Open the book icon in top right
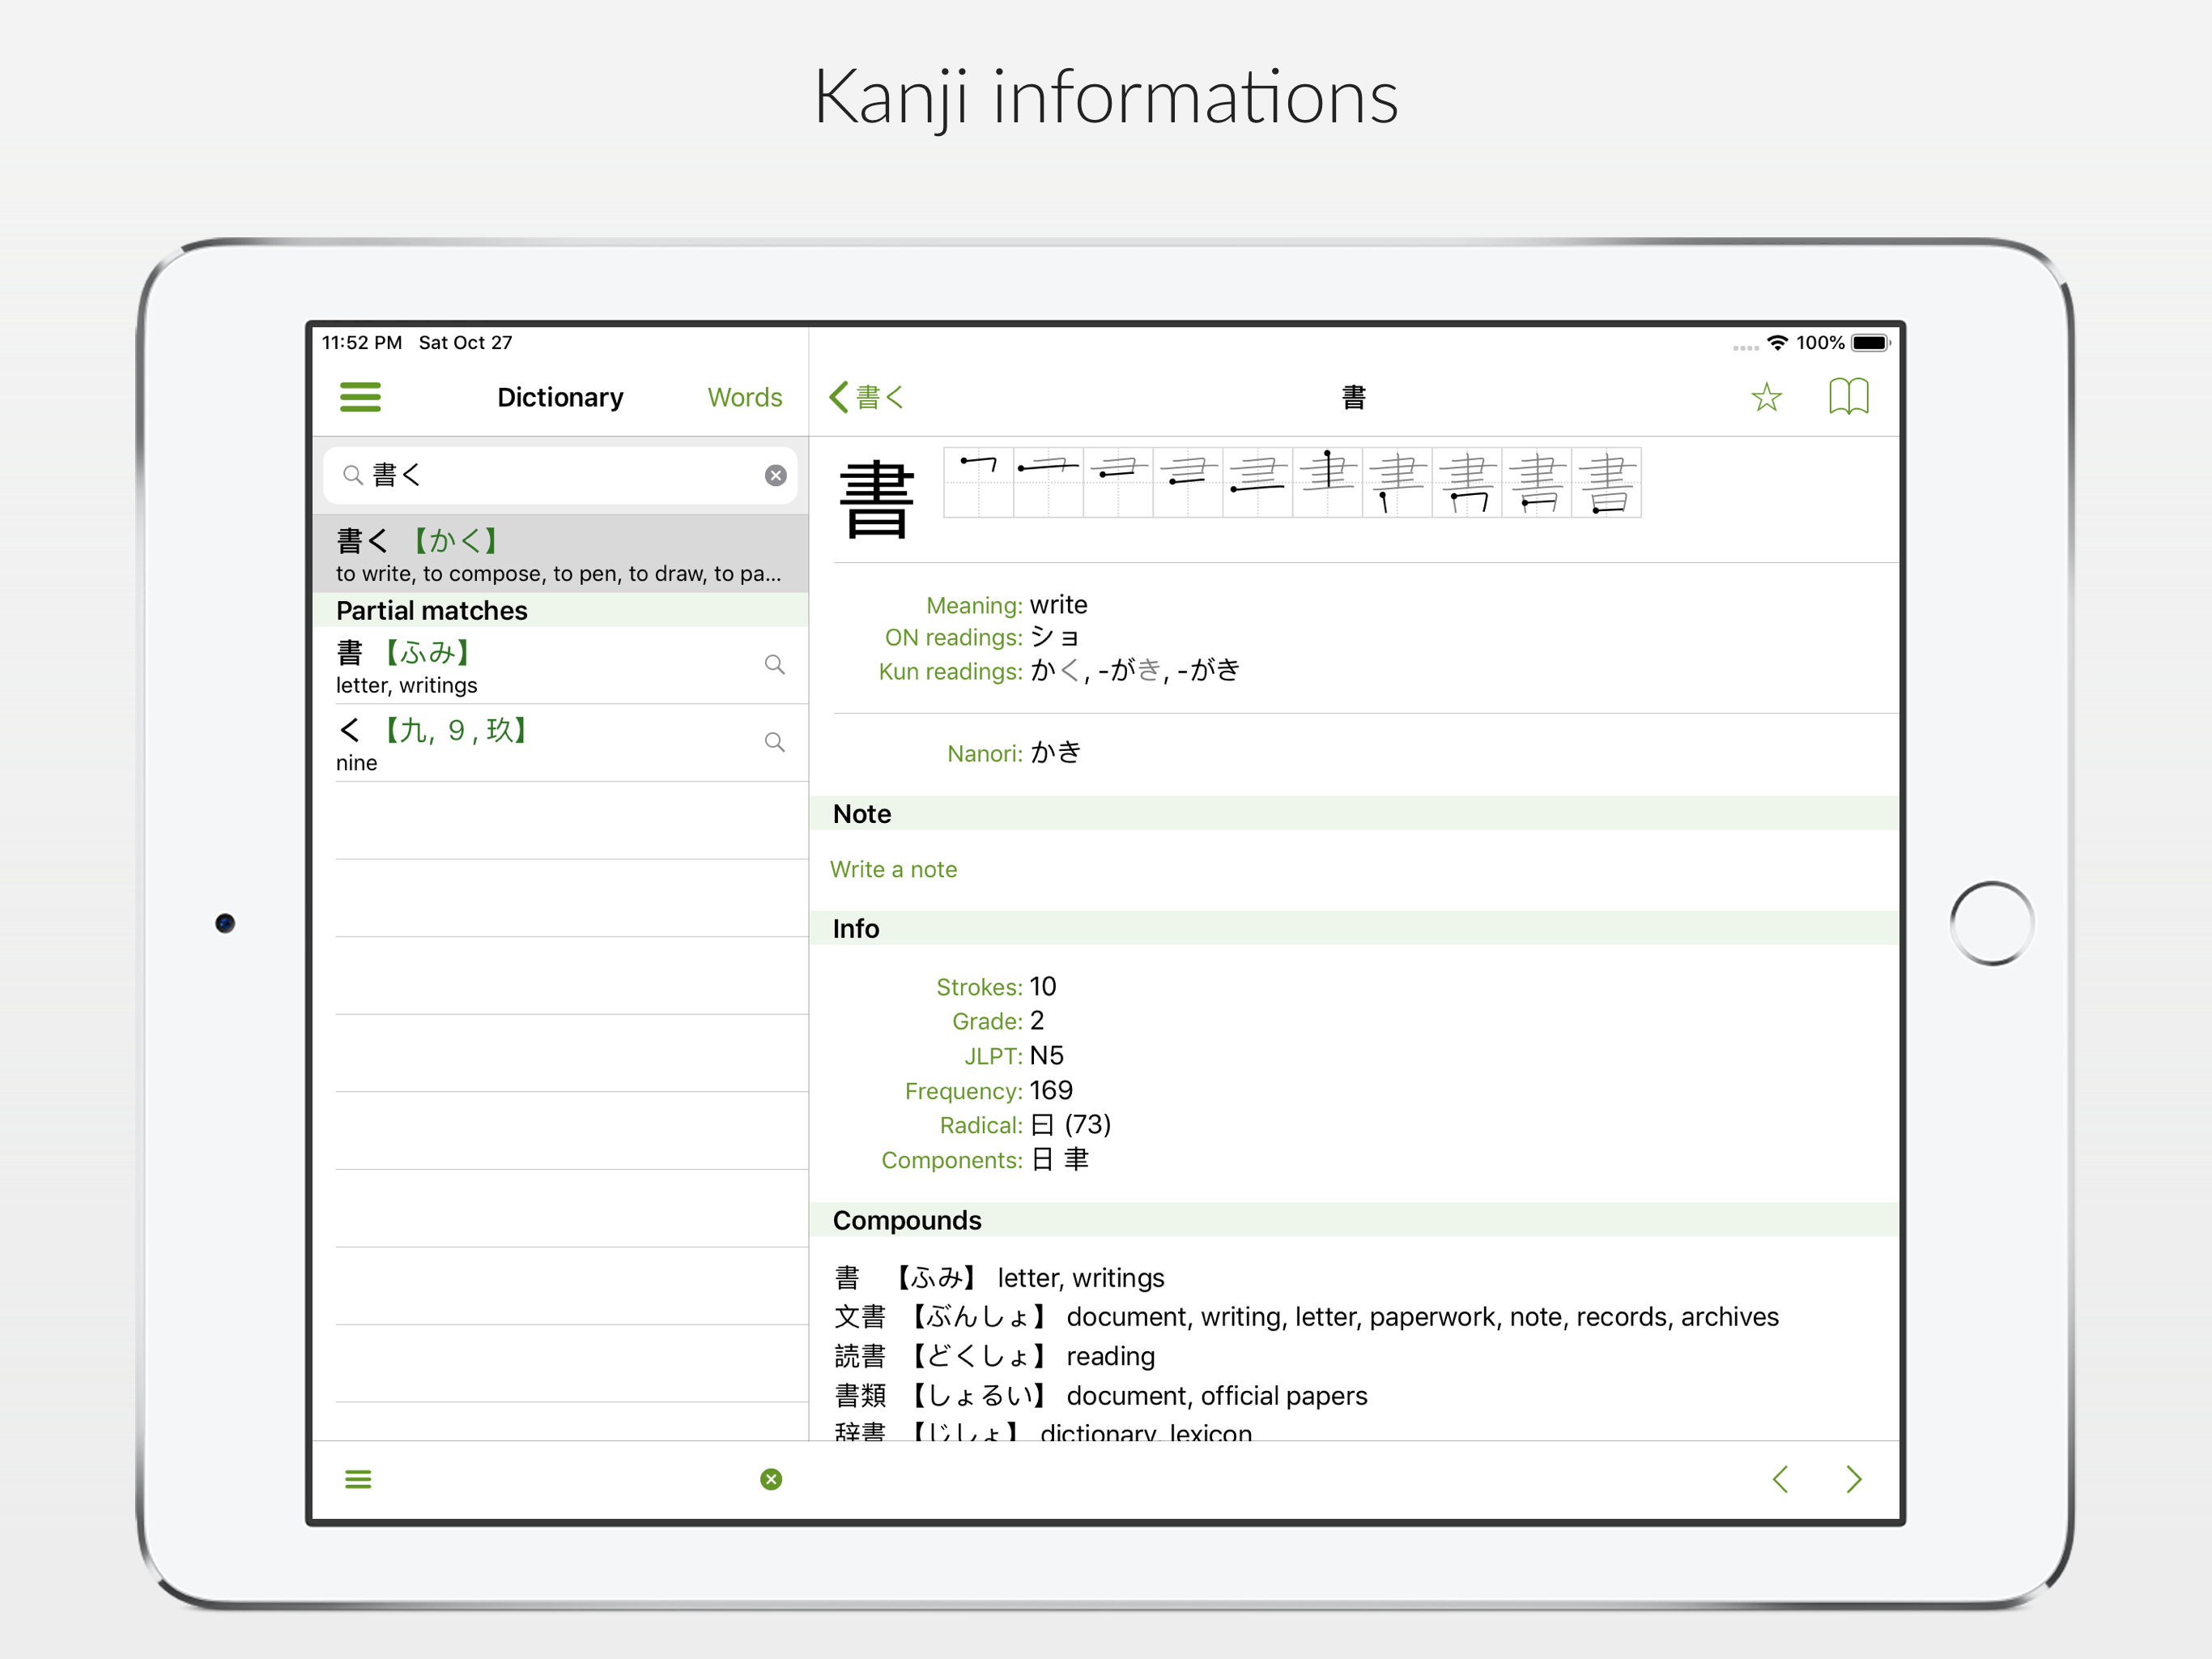The height and width of the screenshot is (1659, 2212). click(x=1848, y=397)
